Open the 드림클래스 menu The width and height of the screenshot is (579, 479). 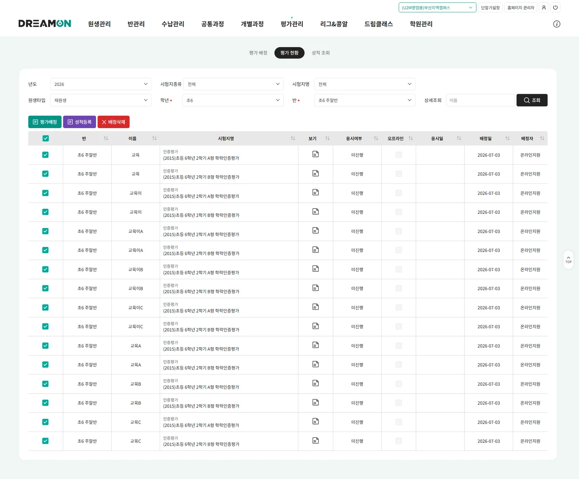pyautogui.click(x=378, y=24)
